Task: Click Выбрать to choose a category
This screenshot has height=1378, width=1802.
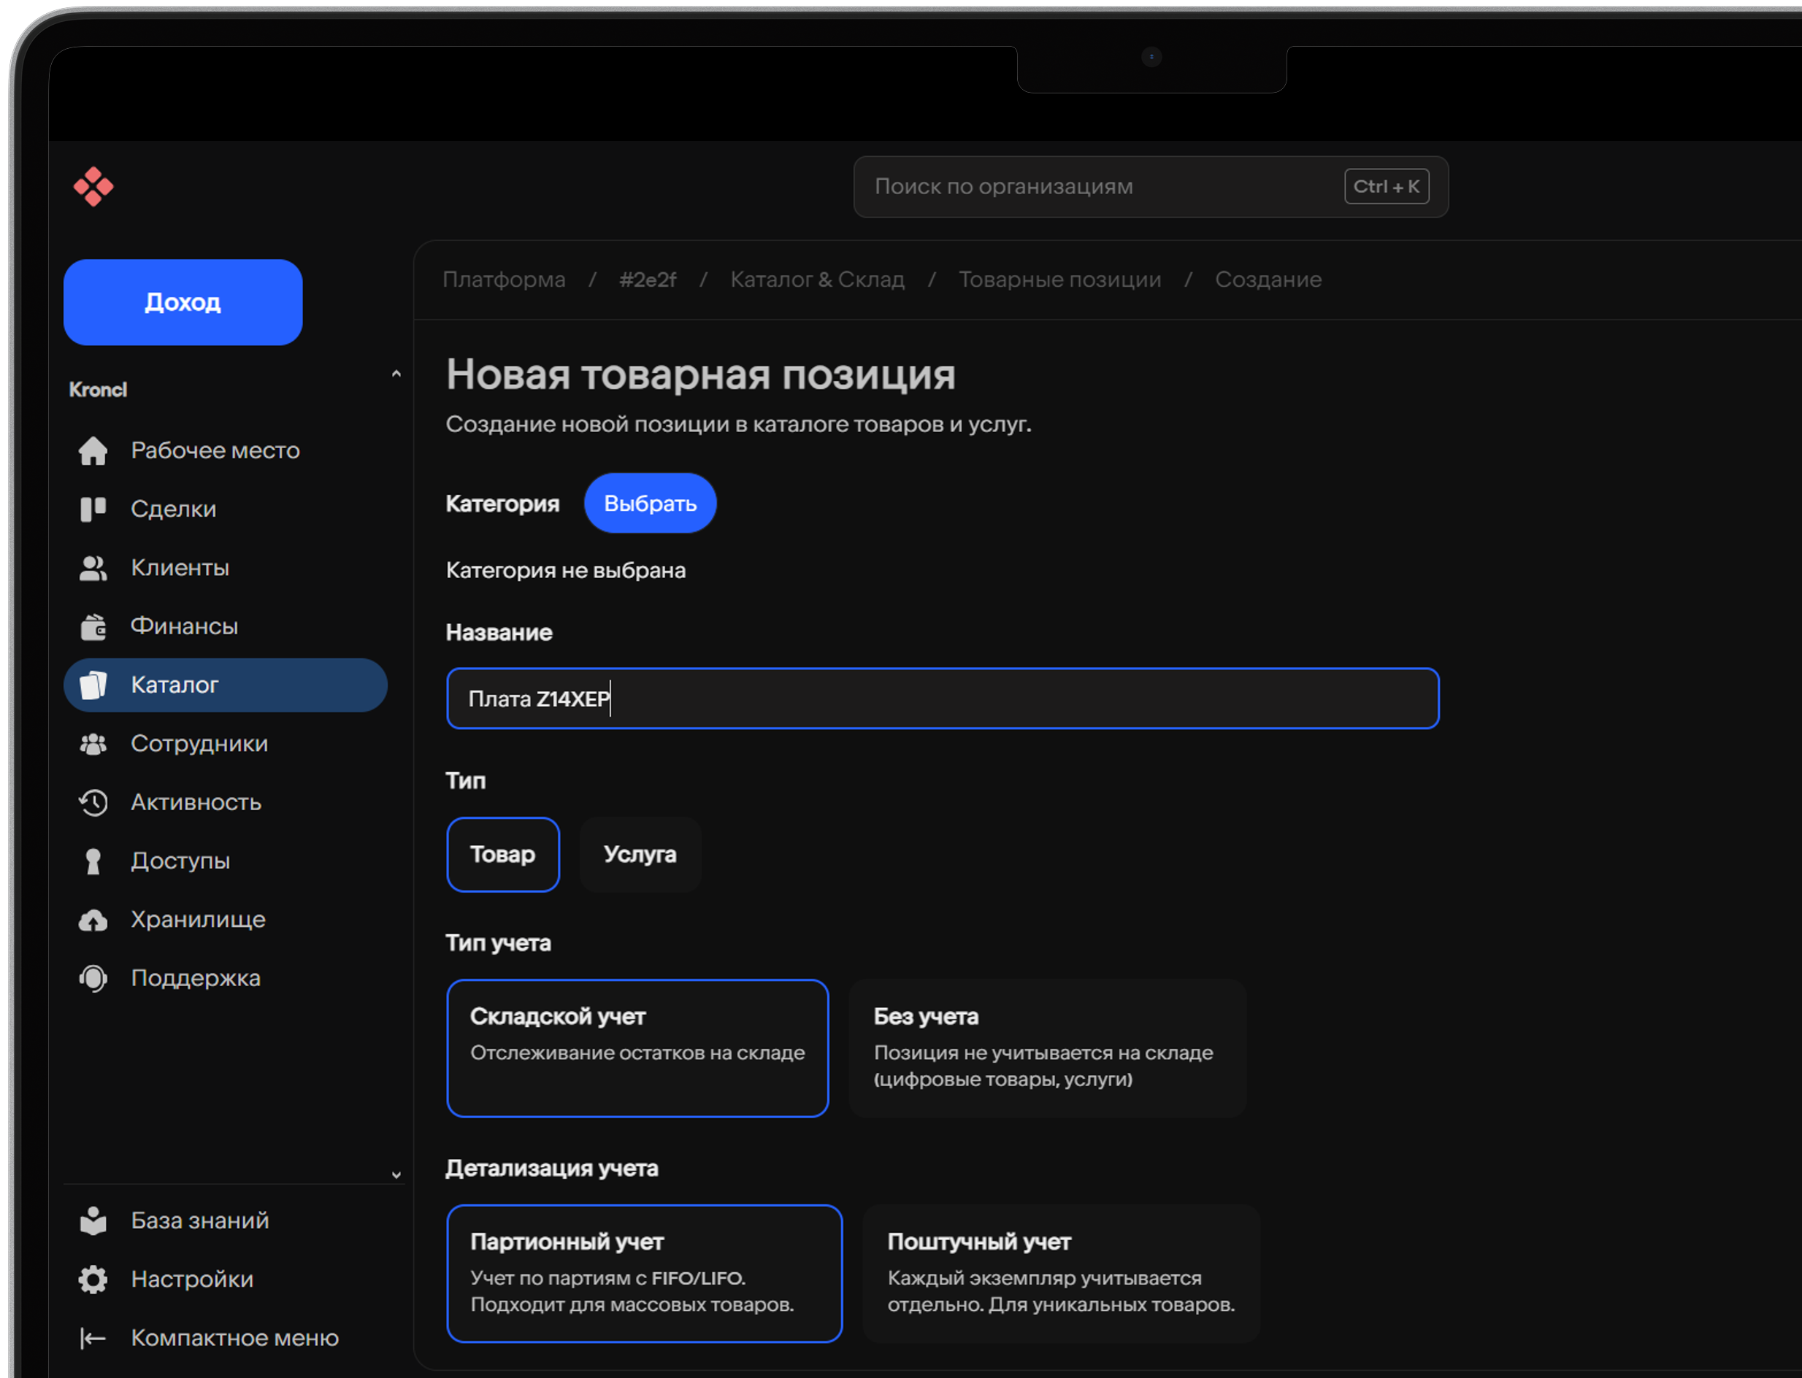Action: (x=650, y=504)
